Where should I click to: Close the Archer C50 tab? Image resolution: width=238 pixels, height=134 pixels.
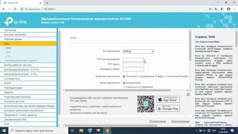point(41,3)
